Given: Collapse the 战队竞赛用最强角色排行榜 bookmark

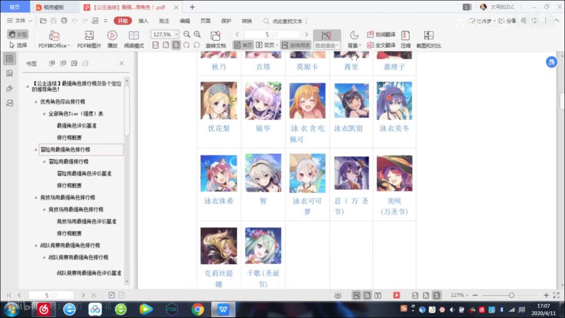Looking at the screenshot, I should [36, 245].
